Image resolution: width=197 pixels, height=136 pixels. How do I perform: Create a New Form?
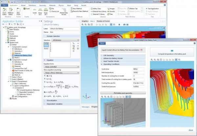[x=18, y=11]
